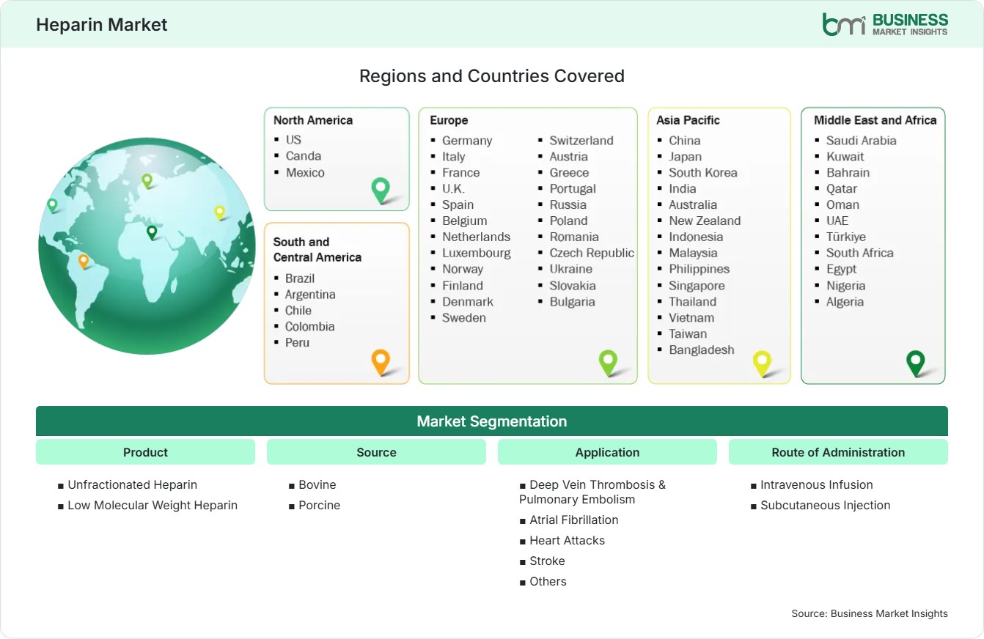Click the Middle East and Africa heading
The width and height of the screenshot is (984, 639).
pyautogui.click(x=875, y=120)
